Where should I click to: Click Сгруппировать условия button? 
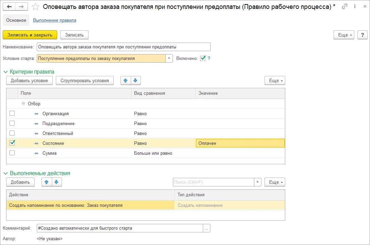(x=85, y=80)
